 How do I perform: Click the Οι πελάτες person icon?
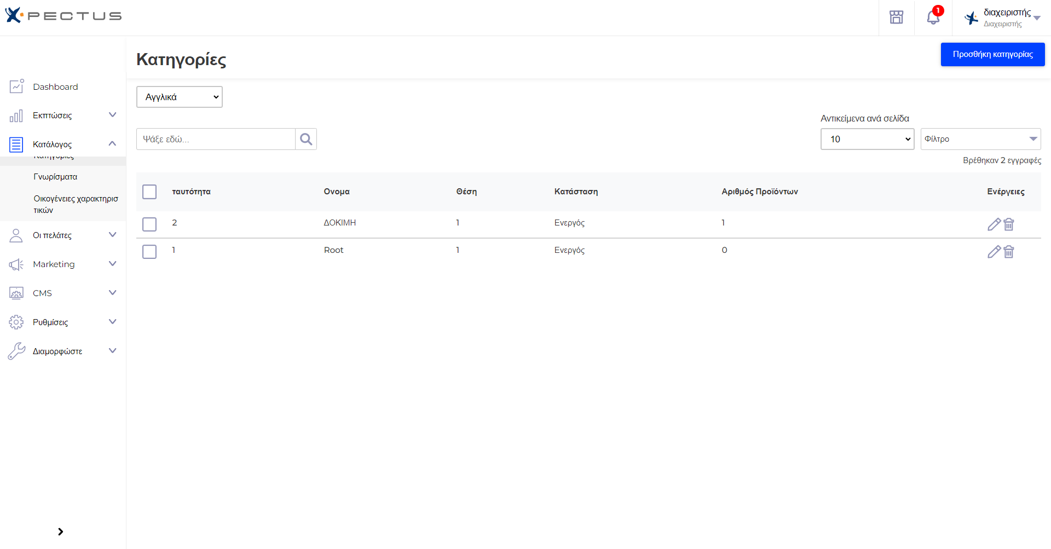pyautogui.click(x=16, y=235)
